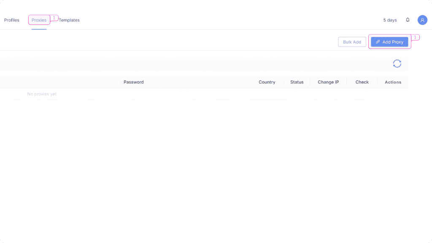Image resolution: width=432 pixels, height=243 pixels.
Task: Click the Check column header
Action: pos(362,82)
